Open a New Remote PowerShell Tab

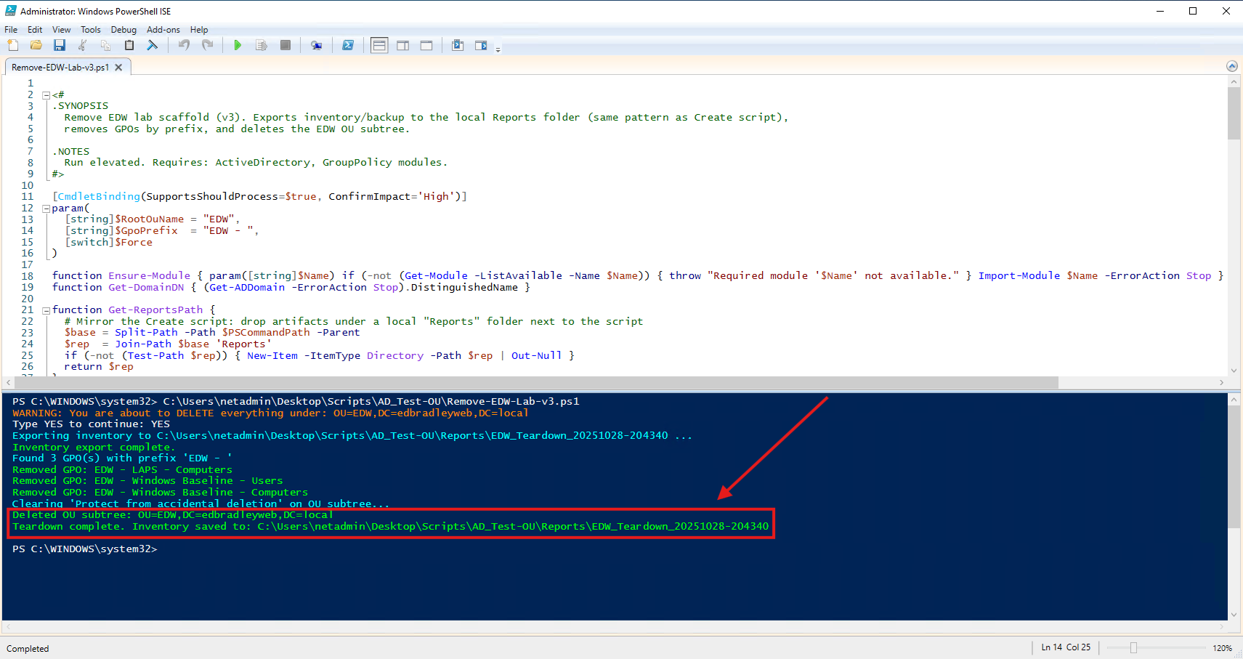[x=317, y=45]
